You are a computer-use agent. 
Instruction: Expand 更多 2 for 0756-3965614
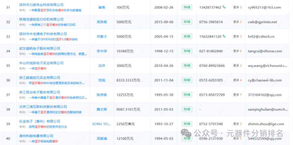237,22
